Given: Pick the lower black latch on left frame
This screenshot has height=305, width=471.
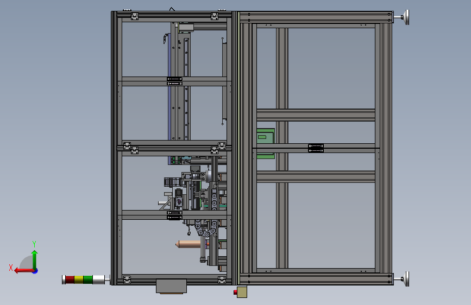Looking at the screenshot, I should (174, 215).
